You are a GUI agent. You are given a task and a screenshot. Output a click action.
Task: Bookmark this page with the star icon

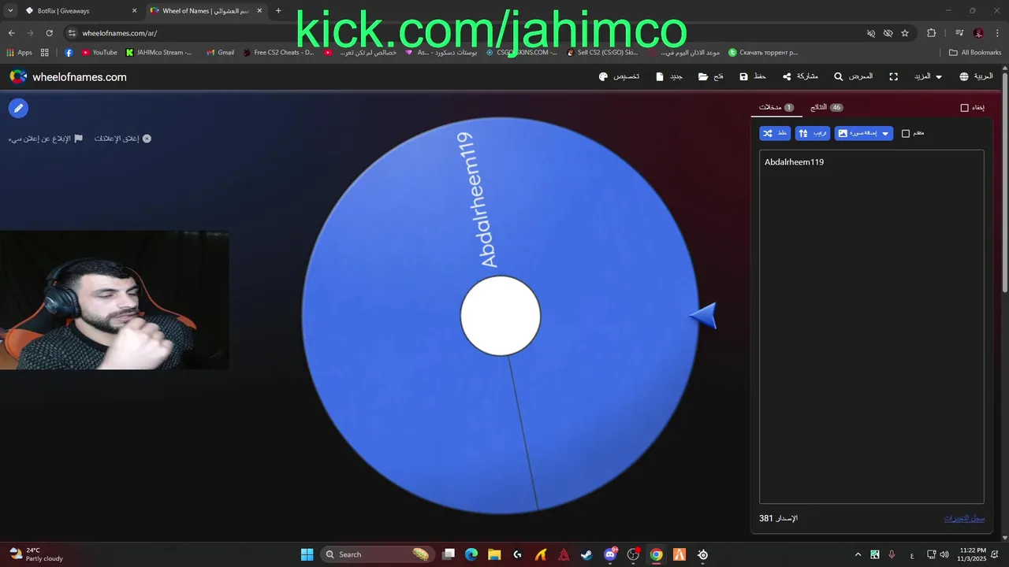pyautogui.click(x=905, y=33)
